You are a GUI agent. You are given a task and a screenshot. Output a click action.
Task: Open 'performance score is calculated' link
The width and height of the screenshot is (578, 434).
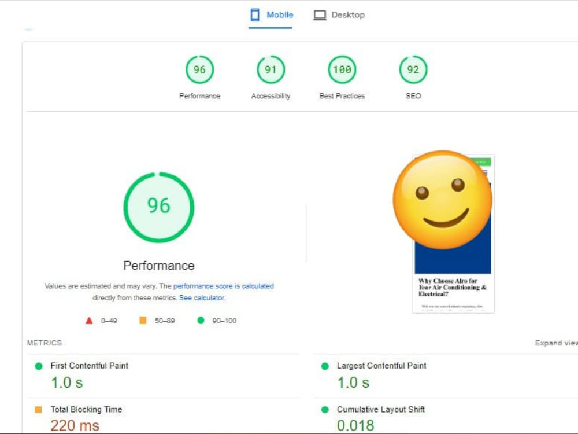(x=223, y=286)
